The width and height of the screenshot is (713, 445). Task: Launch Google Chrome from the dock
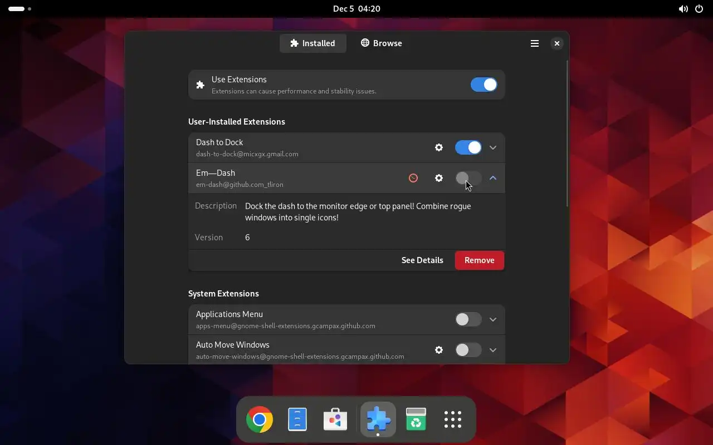(260, 419)
